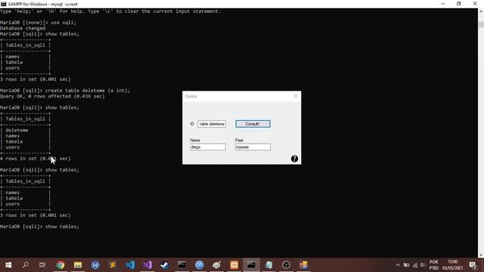Open the Windows Start menu

point(8,265)
